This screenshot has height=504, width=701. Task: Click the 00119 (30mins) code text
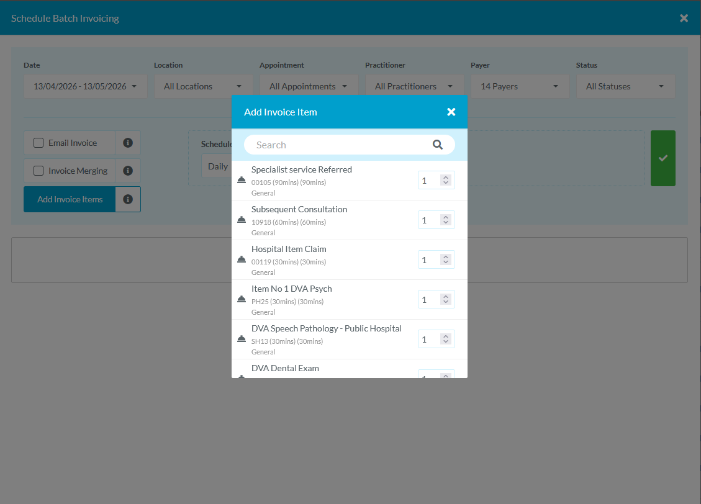coord(288,262)
